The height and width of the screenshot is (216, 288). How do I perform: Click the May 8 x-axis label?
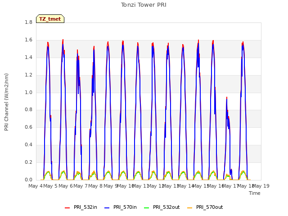95,186
